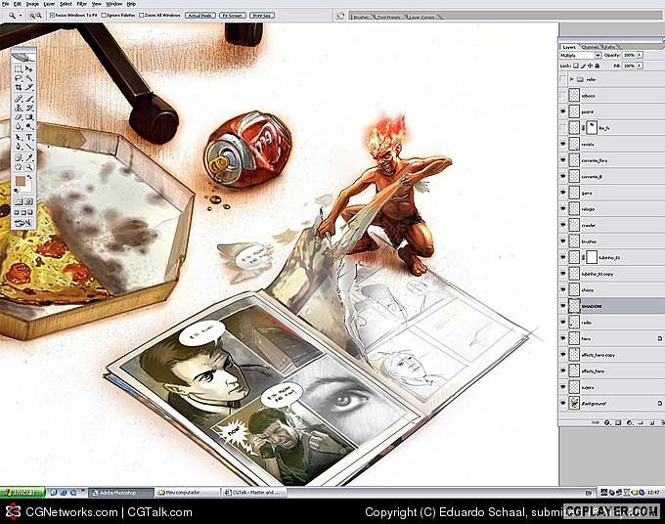This screenshot has width=665, height=524.
Task: Switch to Quick Mask mode
Action: pos(29,201)
